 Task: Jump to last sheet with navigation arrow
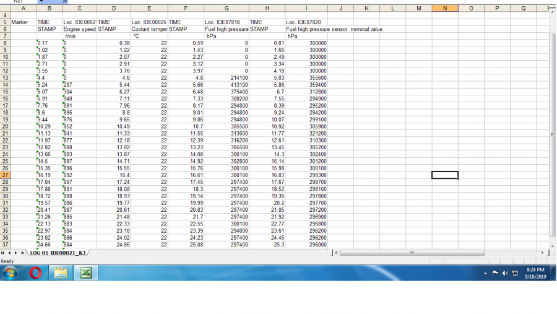(24, 253)
